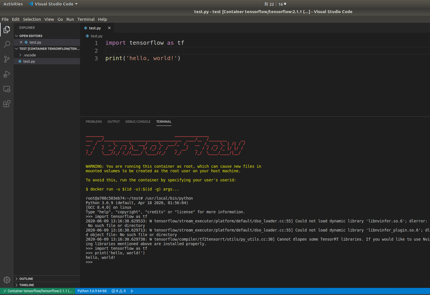Open the Search view icon
This screenshot has height=295, width=430.
(x=7, y=44)
